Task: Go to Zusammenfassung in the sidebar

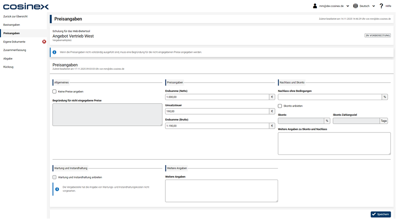Action: pyautogui.click(x=15, y=50)
